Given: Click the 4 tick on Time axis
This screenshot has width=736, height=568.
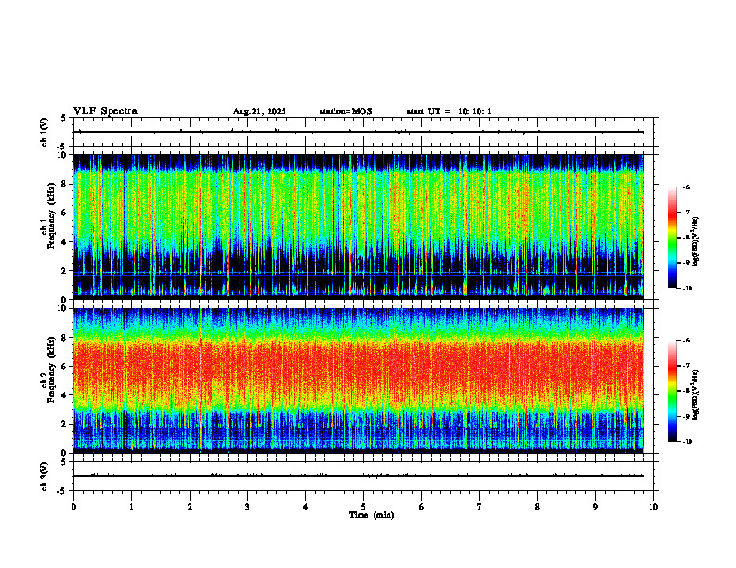Looking at the screenshot, I should [x=306, y=507].
